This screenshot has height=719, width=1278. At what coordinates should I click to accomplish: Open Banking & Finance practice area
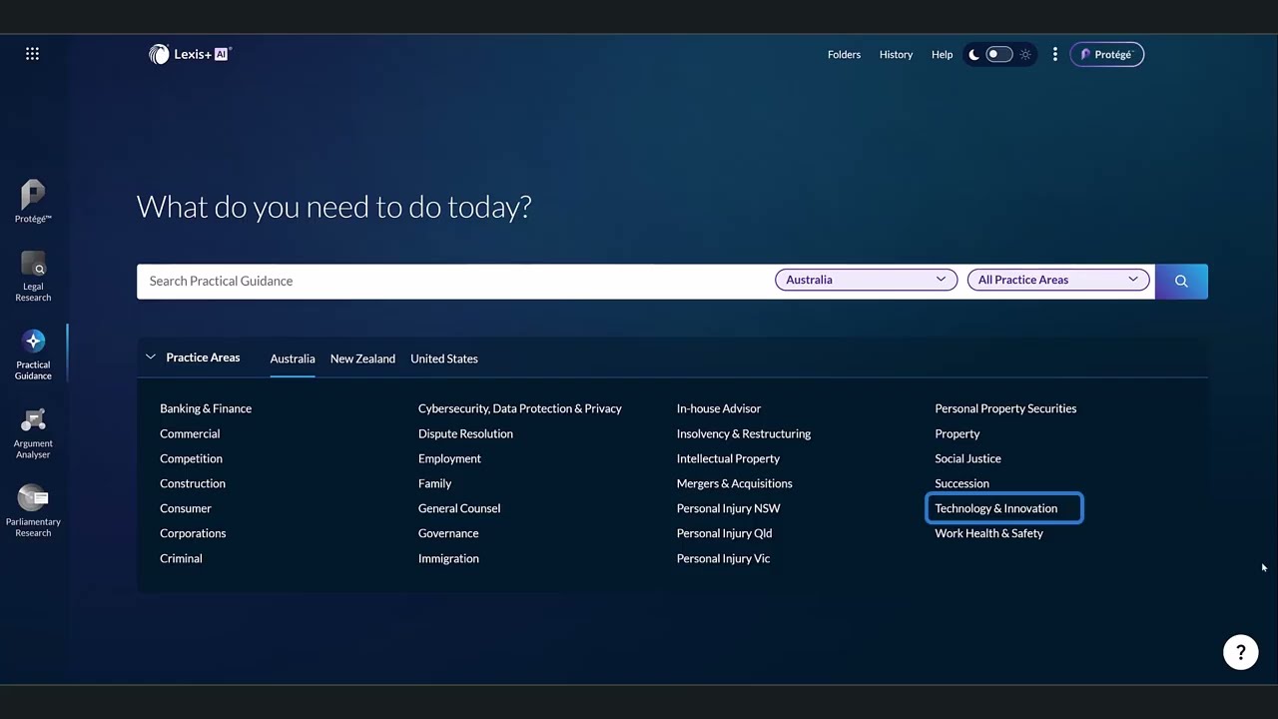[206, 408]
